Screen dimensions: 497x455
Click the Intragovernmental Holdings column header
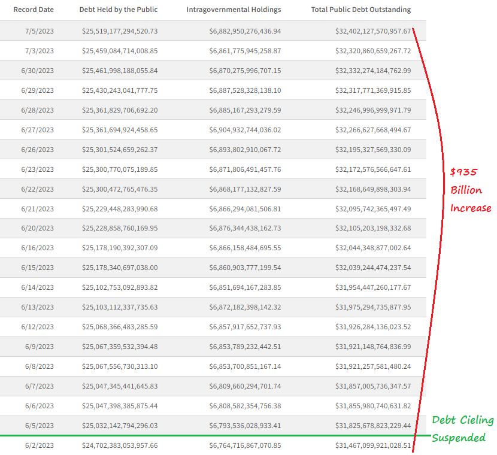pos(234,10)
